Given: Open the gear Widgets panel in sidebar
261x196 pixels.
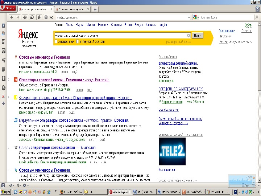Looking at the screenshot, I should point(3,51).
